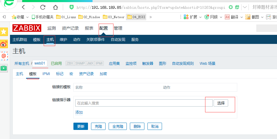Switch to the 宏 host tab
Image resolution: width=277 pixels, height=139 pixels.
coord(71,74)
